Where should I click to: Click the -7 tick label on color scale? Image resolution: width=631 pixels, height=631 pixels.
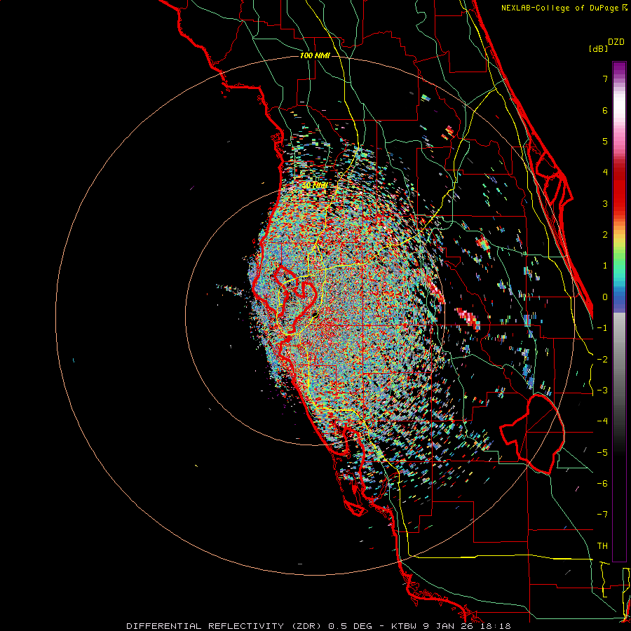(x=602, y=515)
